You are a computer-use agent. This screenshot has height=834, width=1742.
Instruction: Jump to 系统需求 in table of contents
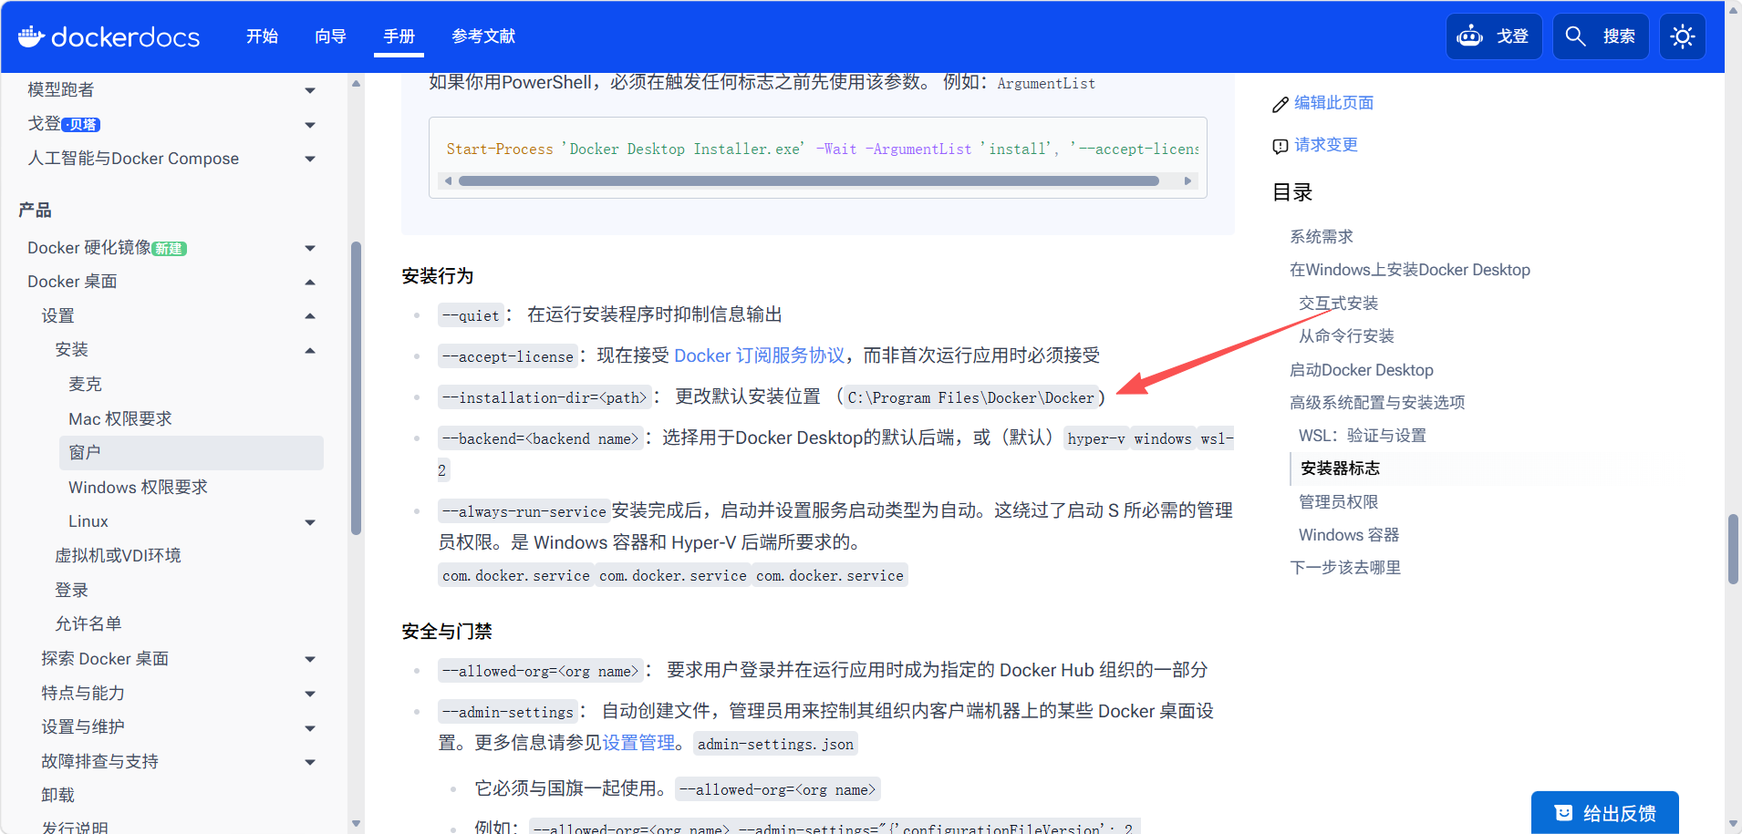pos(1322,237)
